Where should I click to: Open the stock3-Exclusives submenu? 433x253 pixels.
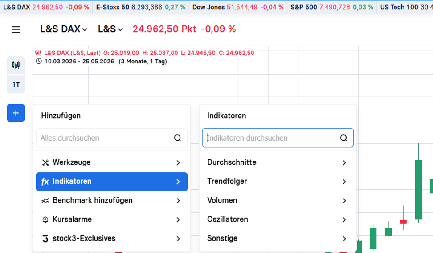point(111,238)
